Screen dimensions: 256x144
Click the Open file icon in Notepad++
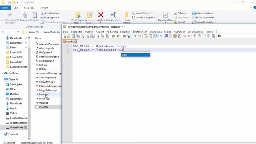[x=69, y=36]
